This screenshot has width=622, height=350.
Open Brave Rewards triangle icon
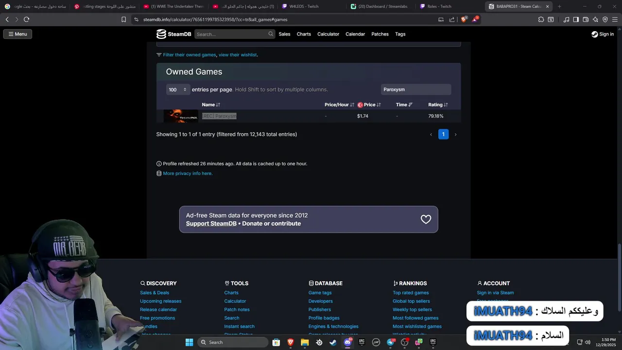pyautogui.click(x=475, y=19)
